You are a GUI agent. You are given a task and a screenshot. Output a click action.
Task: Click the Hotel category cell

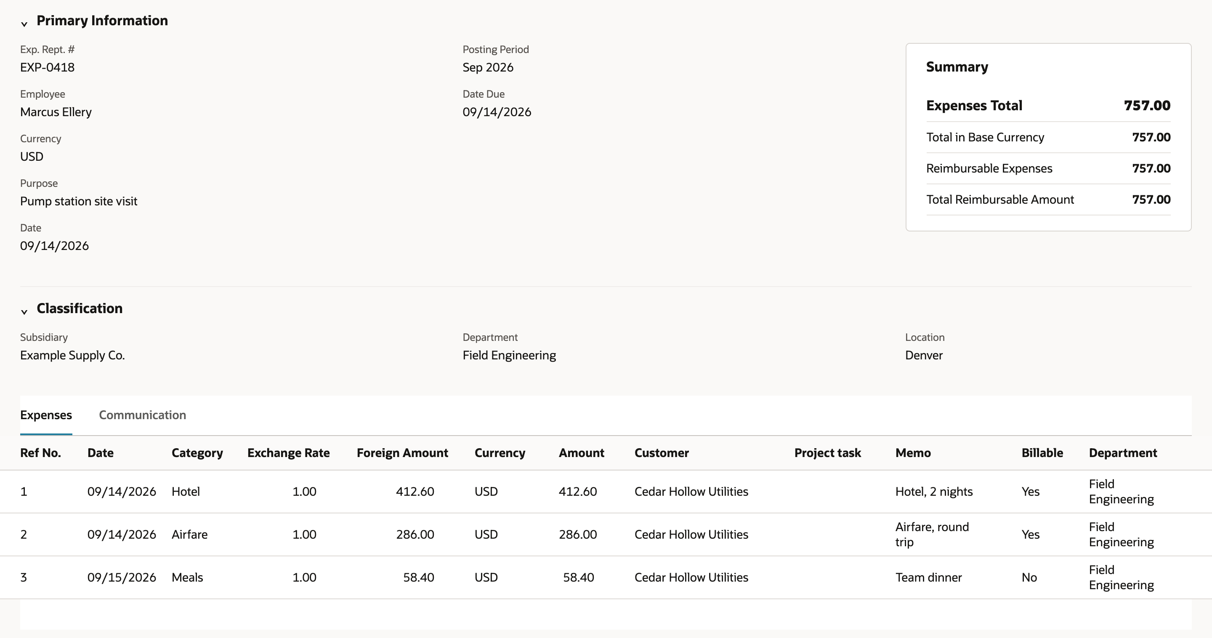(185, 492)
